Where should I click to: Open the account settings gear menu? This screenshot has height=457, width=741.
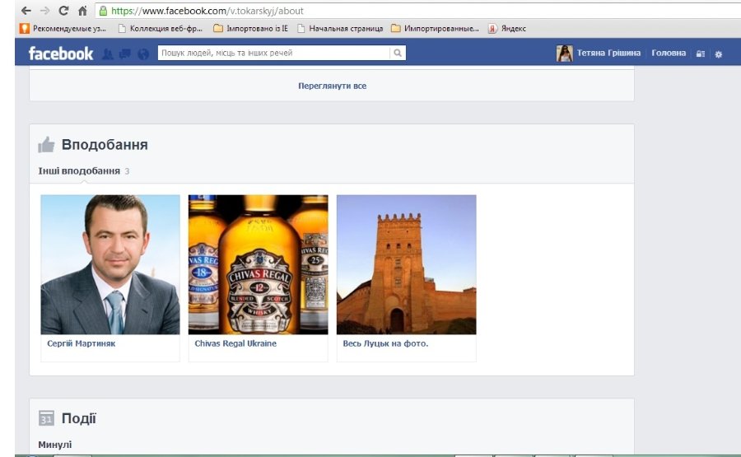point(718,54)
